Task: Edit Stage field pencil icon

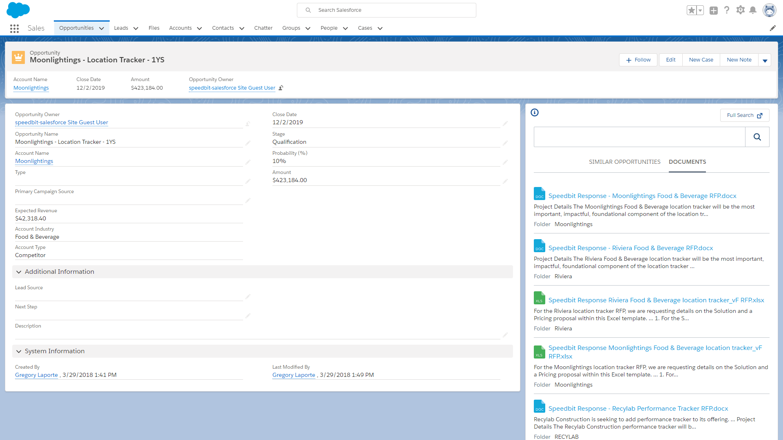Action: 505,143
